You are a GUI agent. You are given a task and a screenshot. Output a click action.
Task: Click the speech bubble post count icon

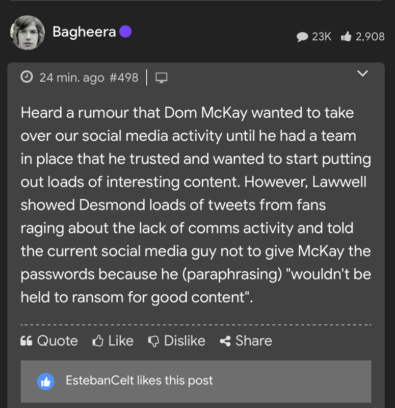point(302,37)
